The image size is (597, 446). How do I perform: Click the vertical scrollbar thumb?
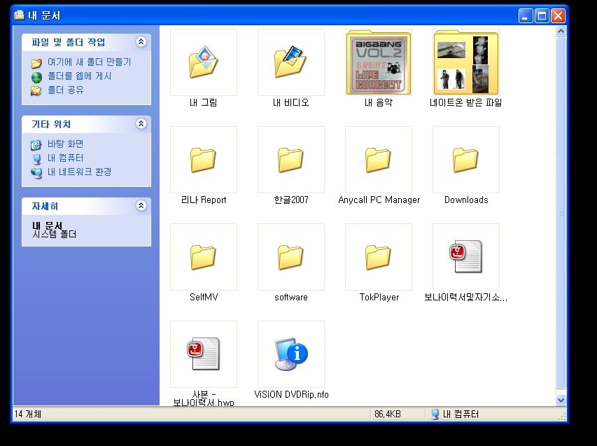tap(561, 213)
